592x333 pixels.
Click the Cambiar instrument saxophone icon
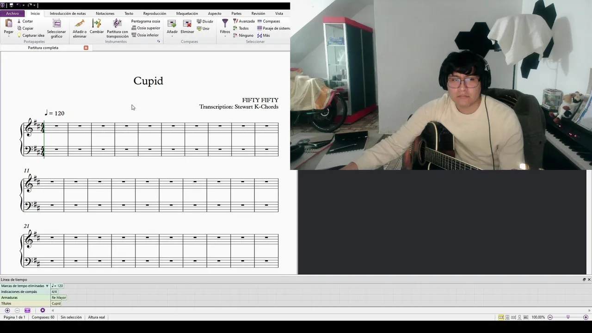[x=97, y=24]
